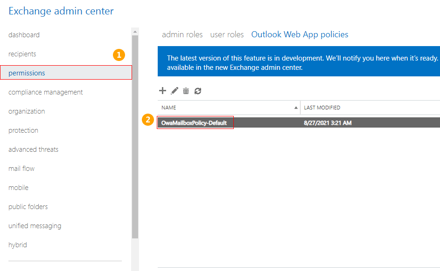Screen dimensions: 440x271
Task: Switch to the admin roles tab
Action: [x=182, y=34]
